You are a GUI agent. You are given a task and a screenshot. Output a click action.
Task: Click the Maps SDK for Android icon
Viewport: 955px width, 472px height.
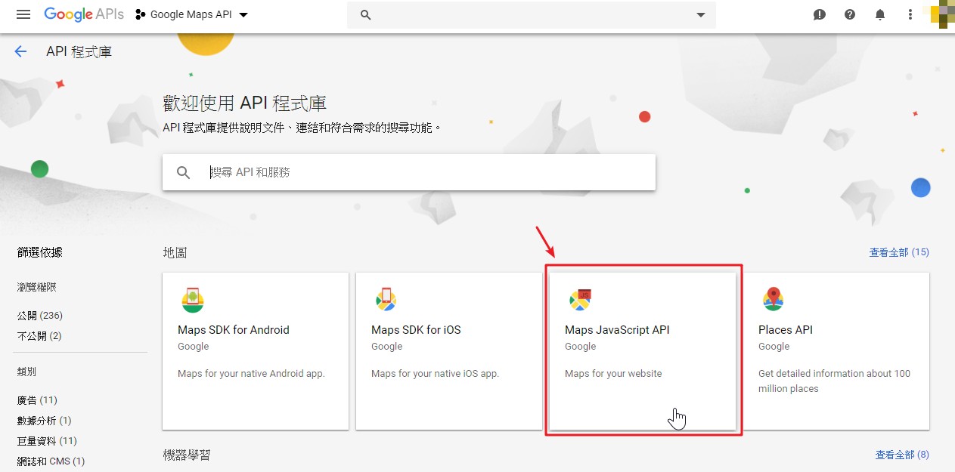point(193,301)
